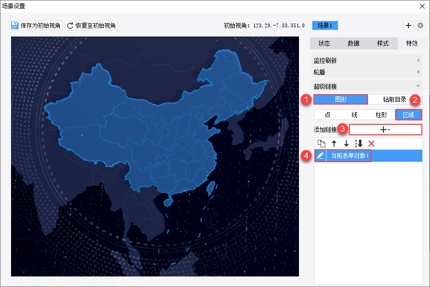
Task: Expand the 监控刷新 section
Action: [x=367, y=60]
